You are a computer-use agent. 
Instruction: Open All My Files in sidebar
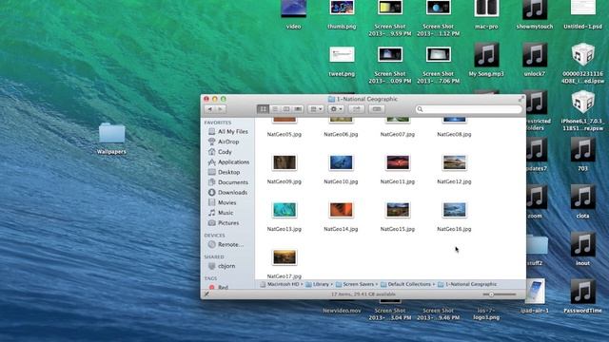coord(228,131)
